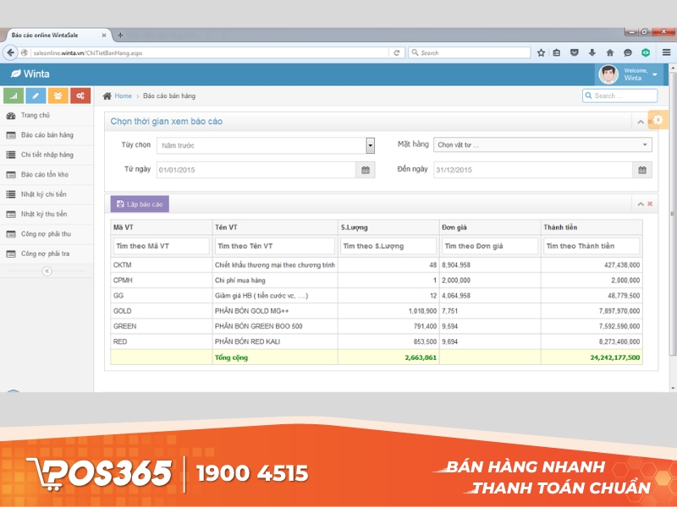Click the red settings cogs button
The height and width of the screenshot is (507, 677).
tap(80, 95)
